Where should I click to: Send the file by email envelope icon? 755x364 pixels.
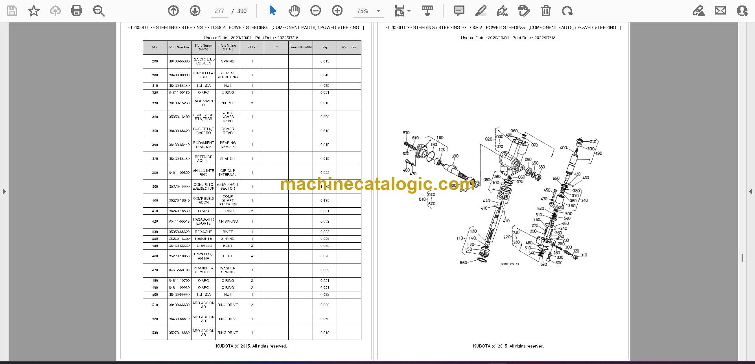[x=720, y=11]
